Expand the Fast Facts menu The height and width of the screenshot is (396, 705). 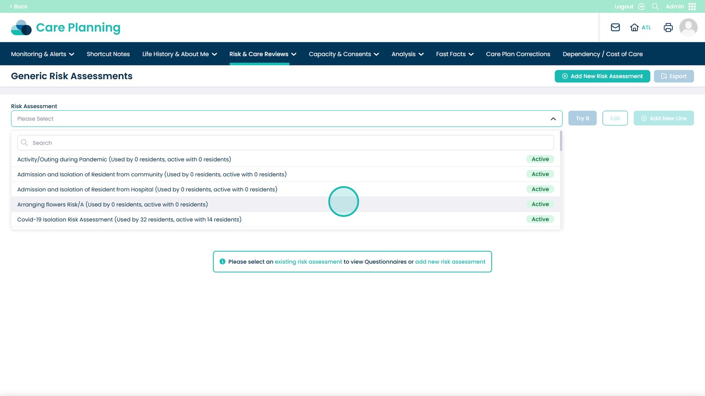(x=454, y=54)
